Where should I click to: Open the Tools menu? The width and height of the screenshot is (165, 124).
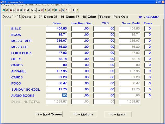(52, 5)
